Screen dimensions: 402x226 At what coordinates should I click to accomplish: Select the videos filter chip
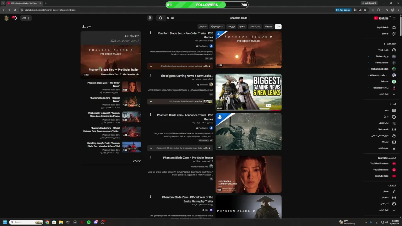tap(231, 27)
